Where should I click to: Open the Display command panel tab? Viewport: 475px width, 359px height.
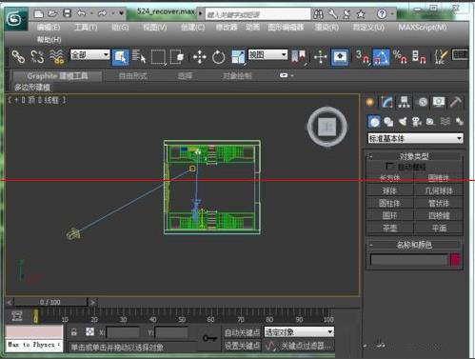439,102
